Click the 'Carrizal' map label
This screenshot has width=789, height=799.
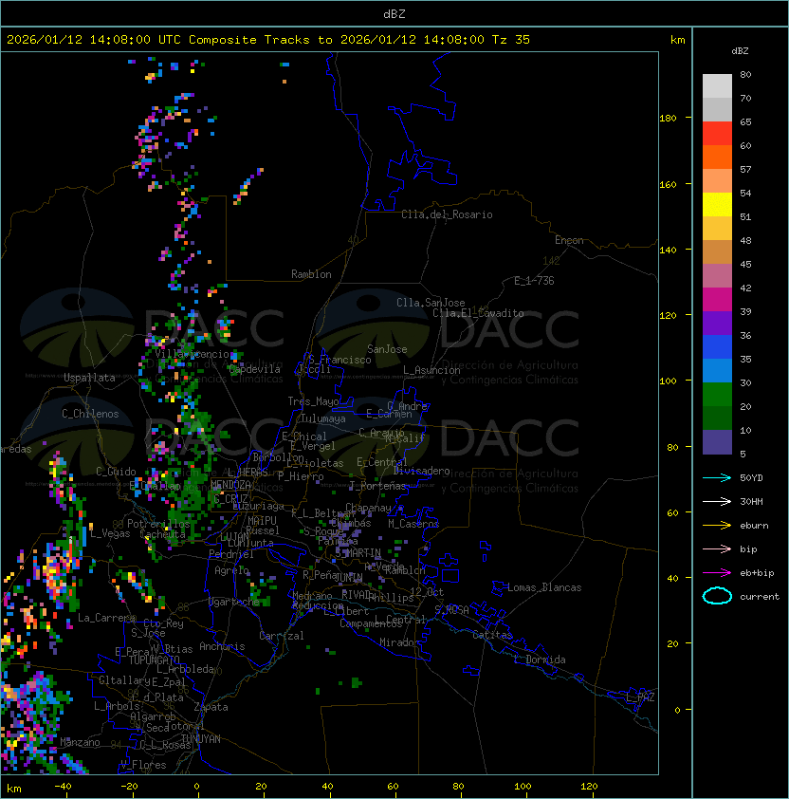click(281, 636)
